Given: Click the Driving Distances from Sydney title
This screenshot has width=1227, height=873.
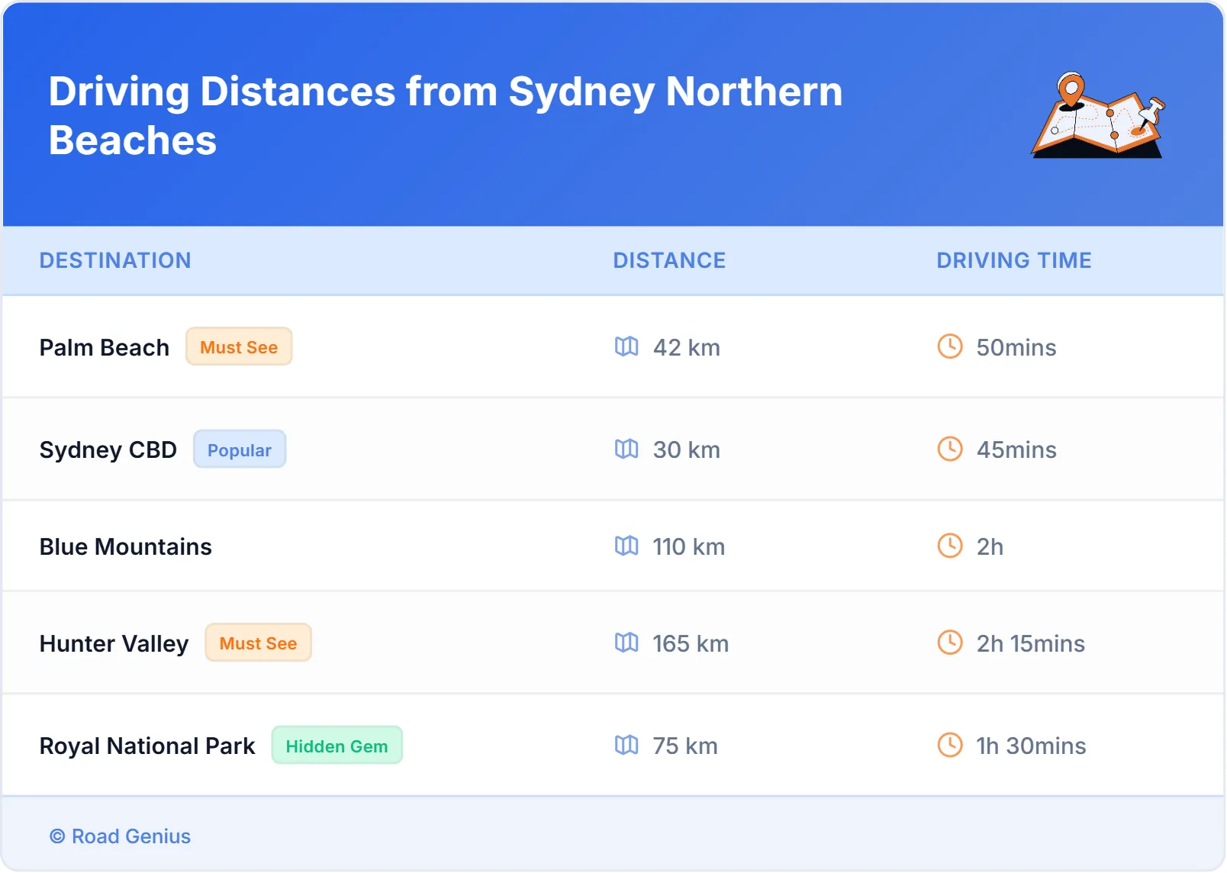Looking at the screenshot, I should pyautogui.click(x=446, y=115).
